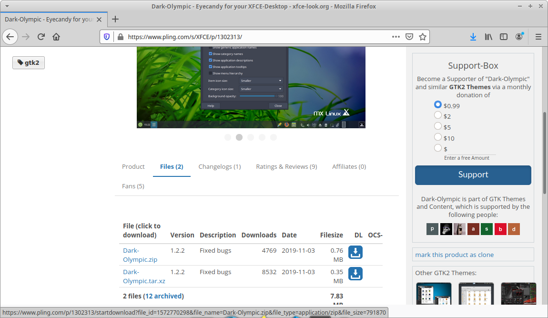Viewport: 548px width, 318px height.
Task: Open the Firefox account icon with notification dot
Action: 519,36
